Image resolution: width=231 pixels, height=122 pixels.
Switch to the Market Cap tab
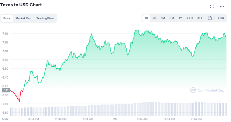click(x=23, y=18)
